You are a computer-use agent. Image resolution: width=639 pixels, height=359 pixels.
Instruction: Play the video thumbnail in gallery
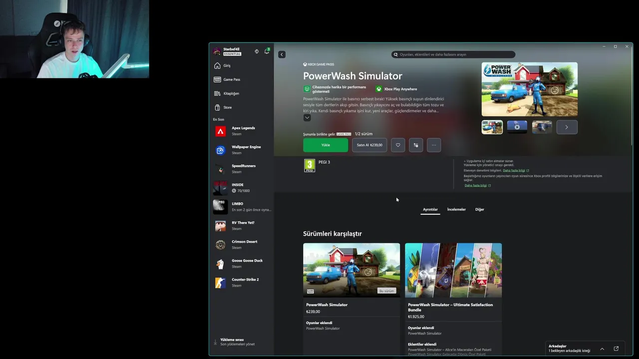[x=517, y=127]
